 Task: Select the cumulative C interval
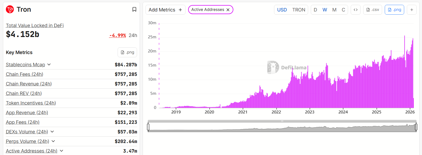pos(344,10)
